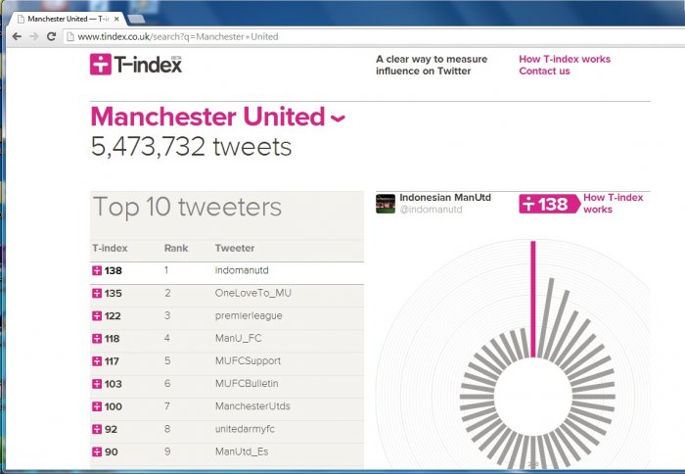Viewport: 685px width, 474px height.
Task: Click the browser back arrow
Action: click(17, 36)
